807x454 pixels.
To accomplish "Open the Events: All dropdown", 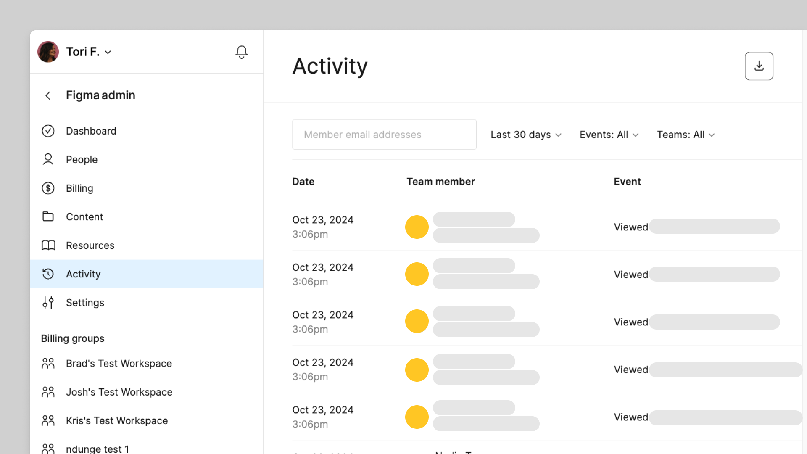I will pos(609,135).
